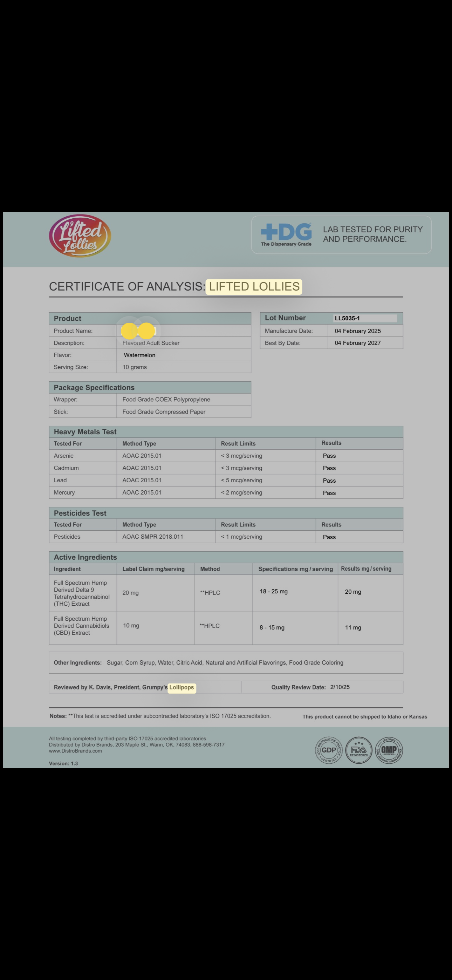Tap the Version 1.3 footer text
The width and height of the screenshot is (452, 980).
coord(63,763)
